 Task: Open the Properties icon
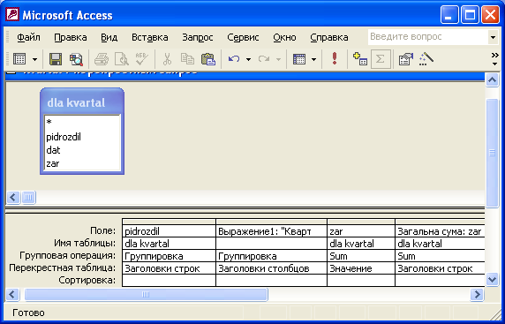(x=406, y=59)
